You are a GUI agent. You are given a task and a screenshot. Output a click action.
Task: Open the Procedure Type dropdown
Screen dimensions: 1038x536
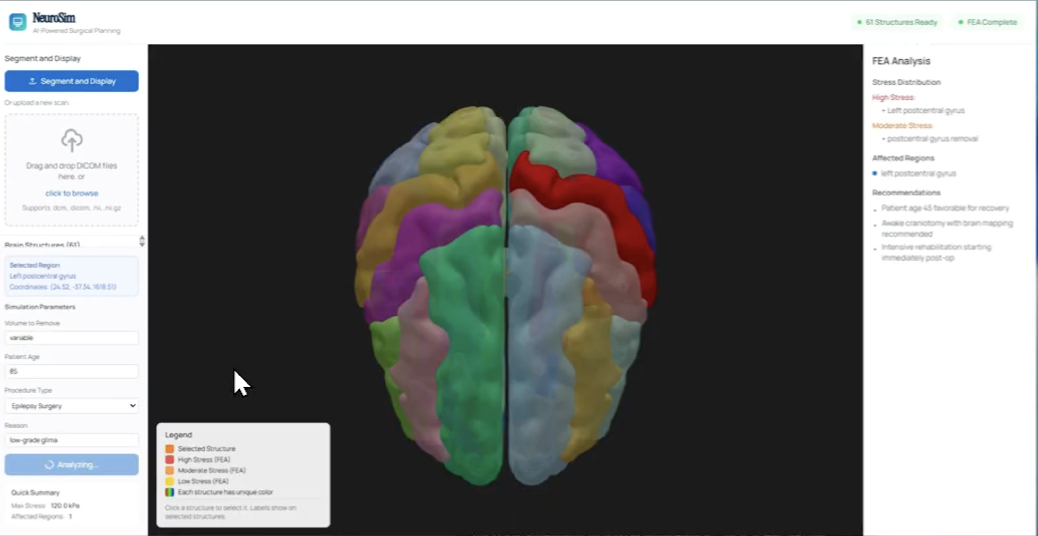tap(72, 406)
